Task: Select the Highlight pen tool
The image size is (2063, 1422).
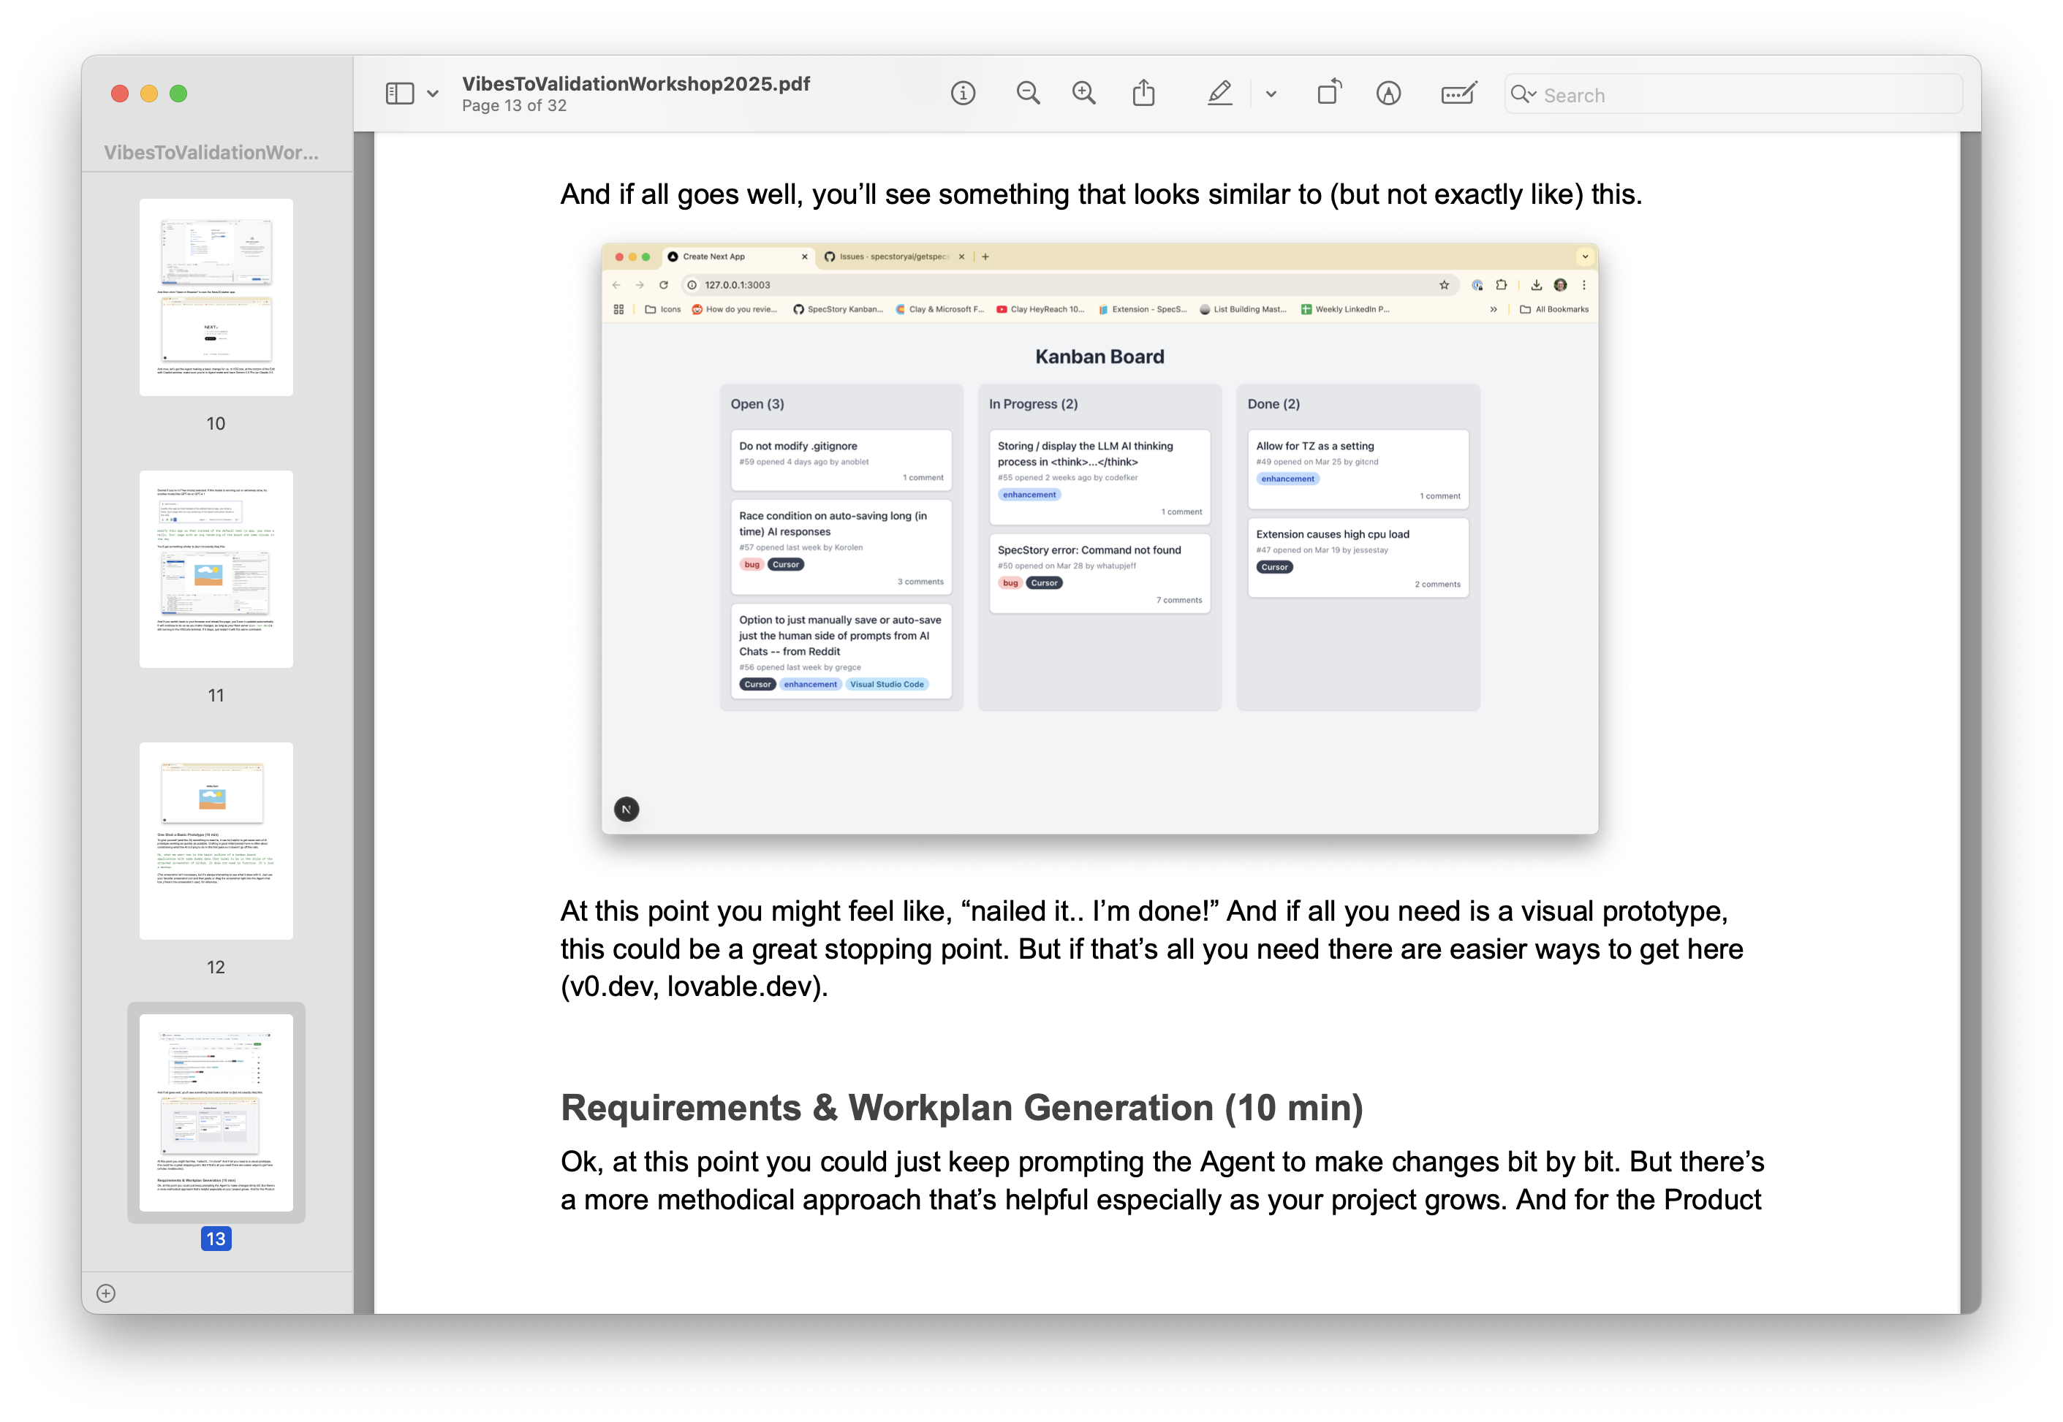Action: point(1219,94)
